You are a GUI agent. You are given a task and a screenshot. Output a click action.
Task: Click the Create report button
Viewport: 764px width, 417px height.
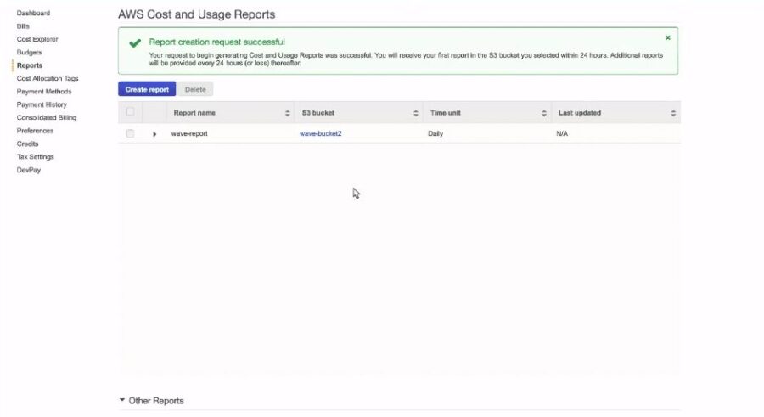tap(147, 89)
